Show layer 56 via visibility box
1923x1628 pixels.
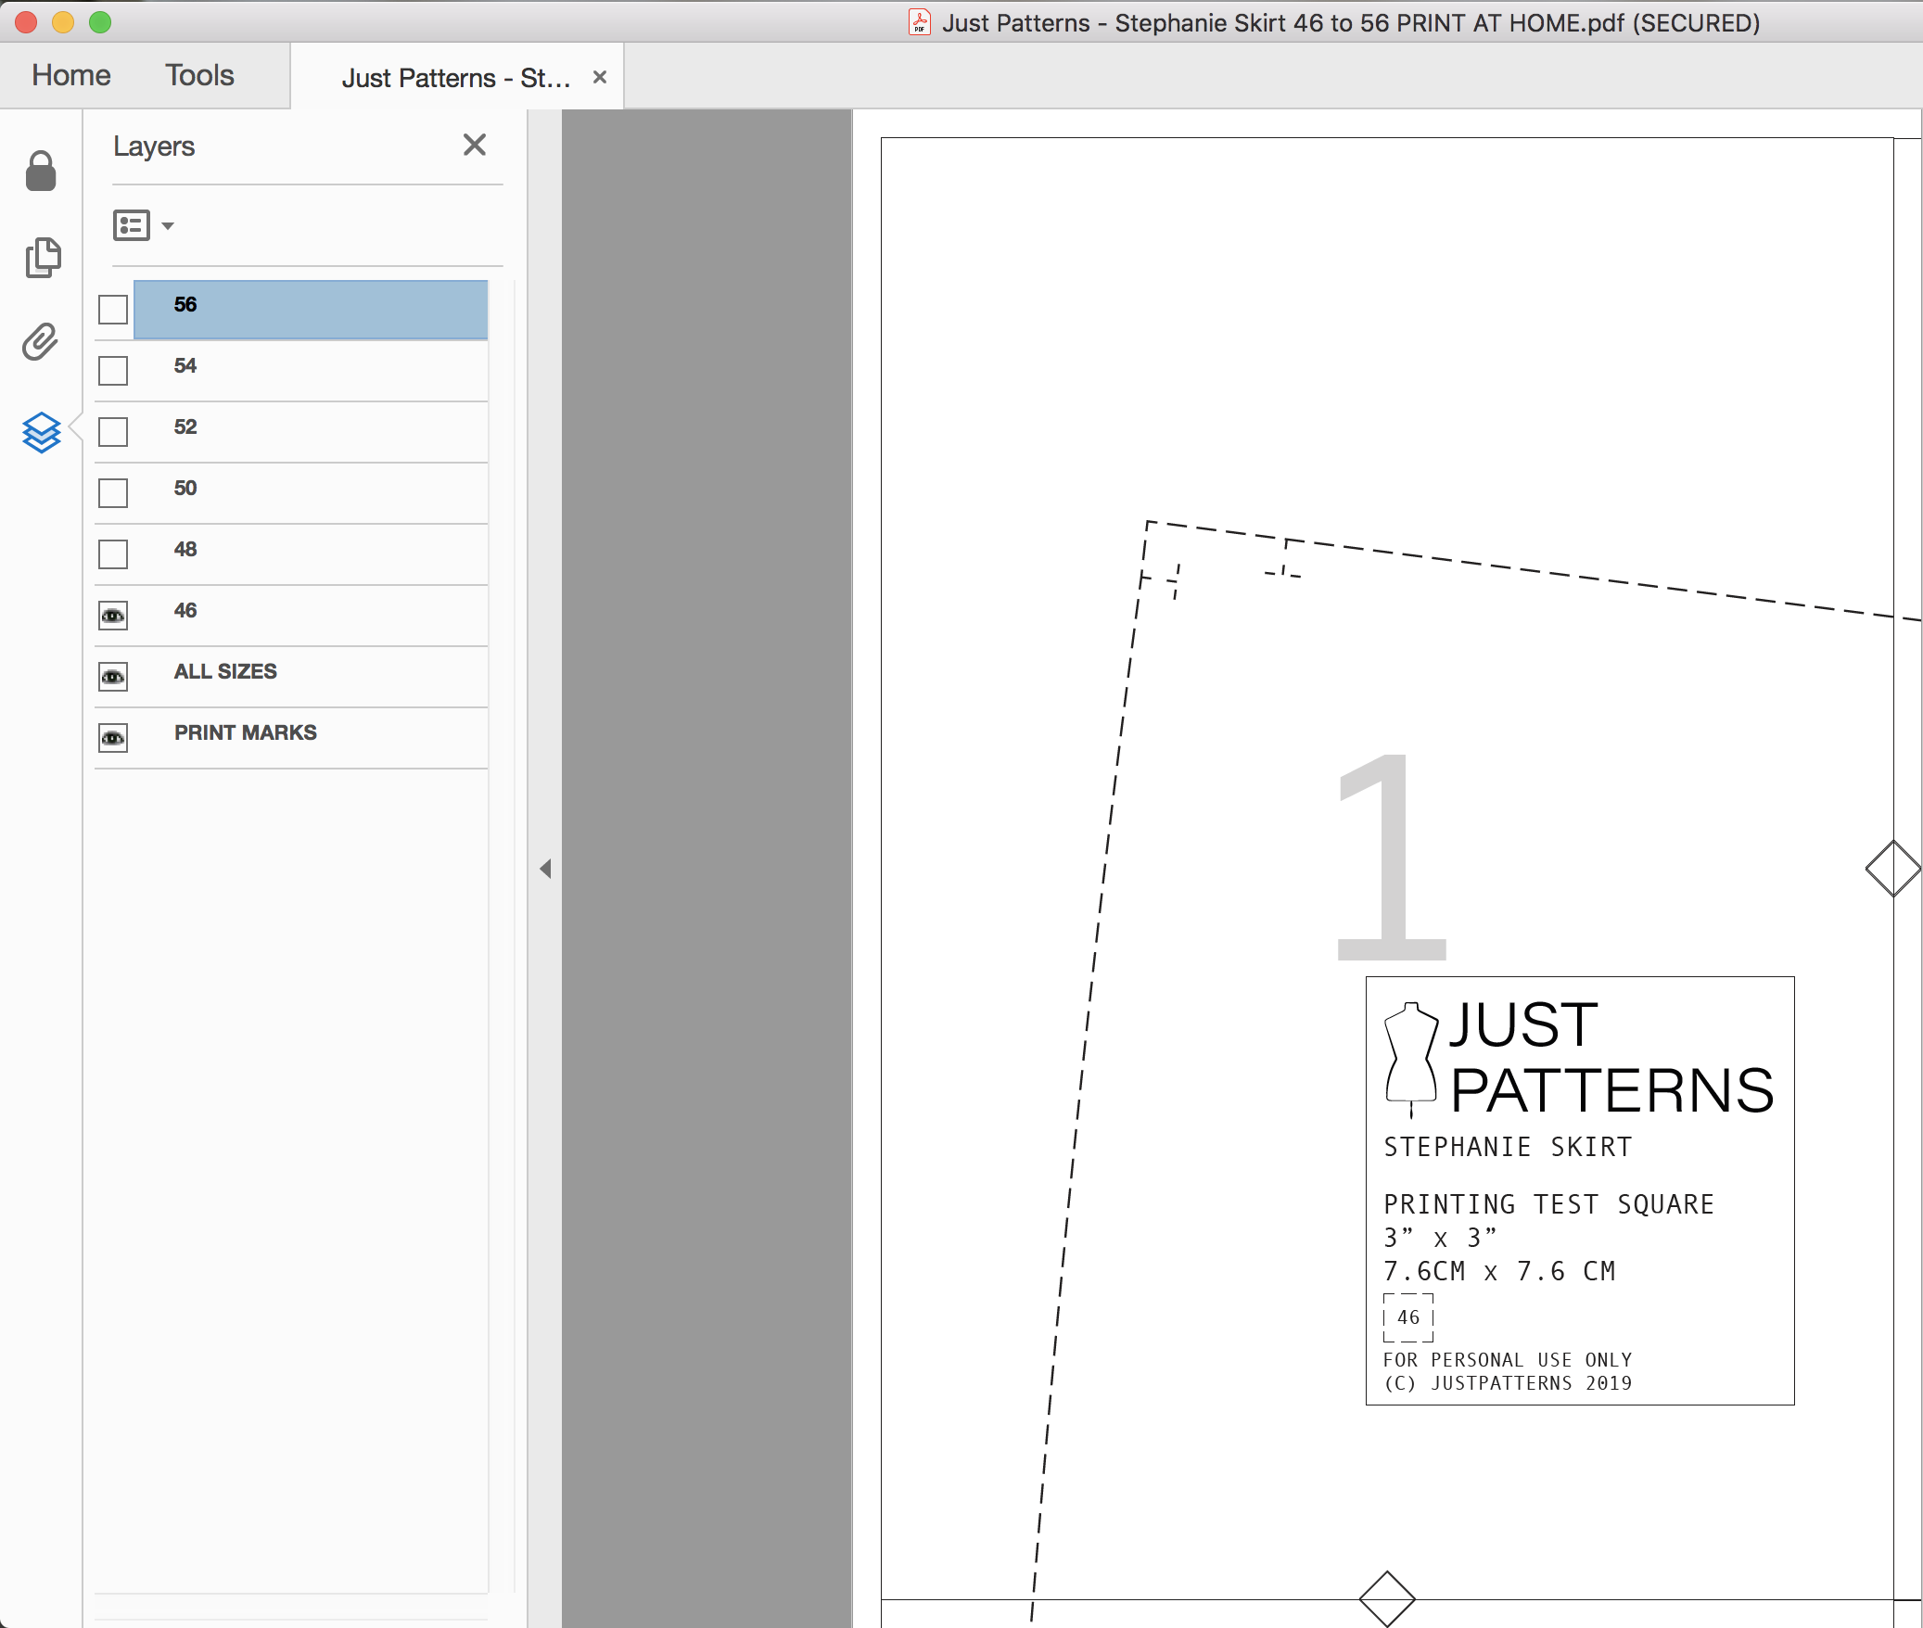pyautogui.click(x=113, y=309)
